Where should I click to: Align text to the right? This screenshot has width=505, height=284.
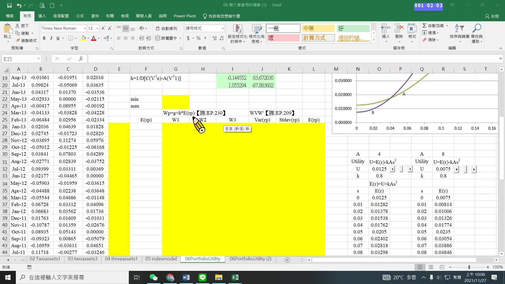[x=133, y=38]
